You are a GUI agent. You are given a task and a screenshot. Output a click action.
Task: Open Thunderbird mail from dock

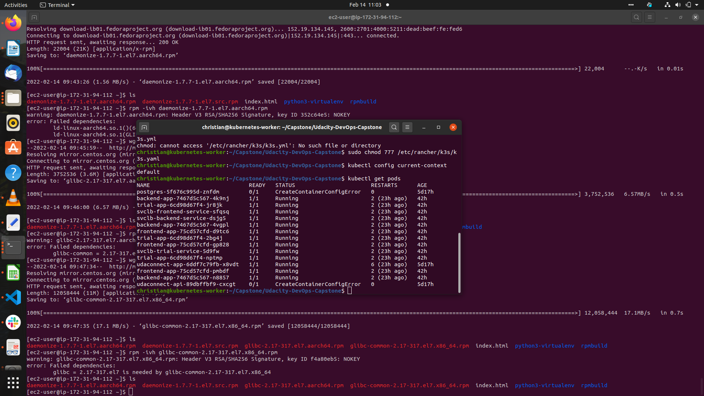pos(13,73)
